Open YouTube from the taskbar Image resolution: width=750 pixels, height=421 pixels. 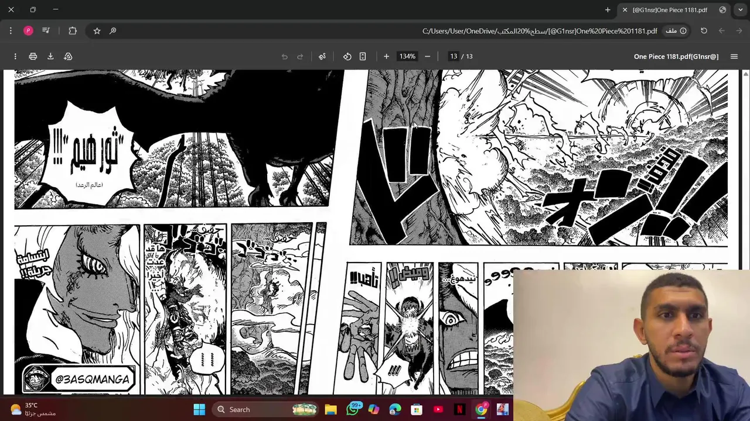click(x=438, y=409)
